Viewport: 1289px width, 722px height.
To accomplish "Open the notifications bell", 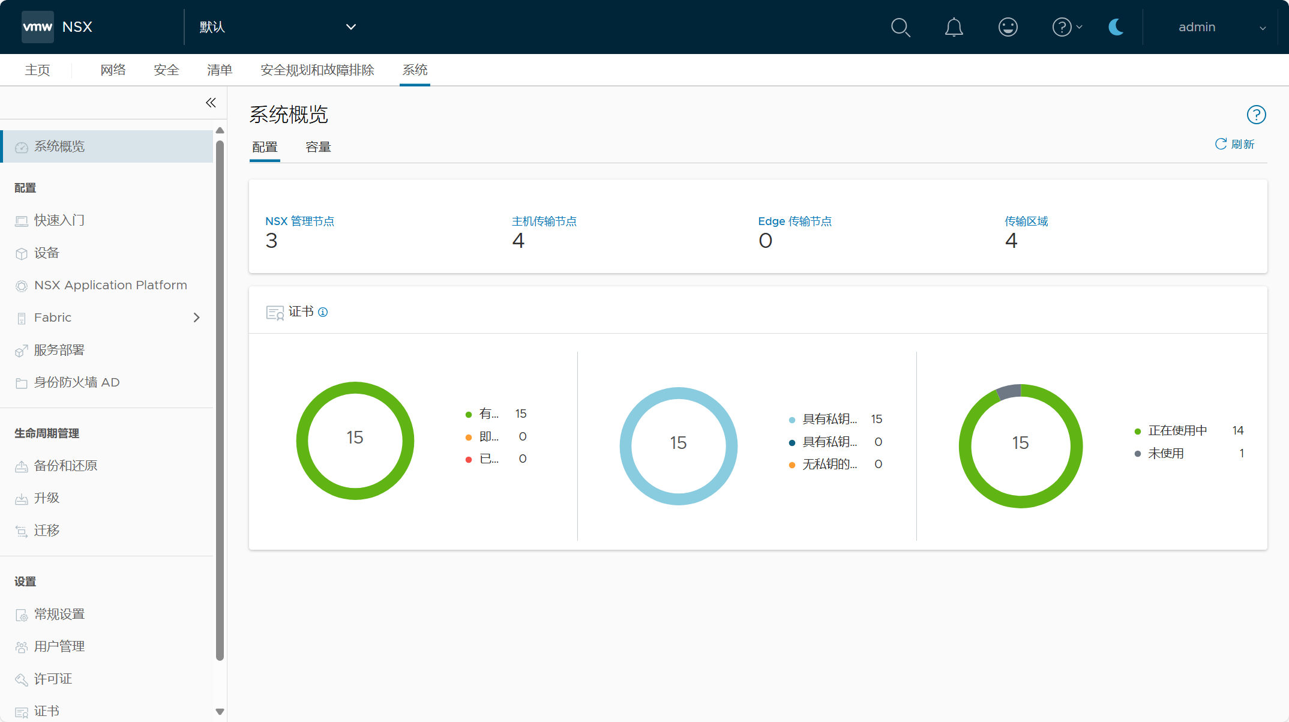I will click(x=954, y=27).
